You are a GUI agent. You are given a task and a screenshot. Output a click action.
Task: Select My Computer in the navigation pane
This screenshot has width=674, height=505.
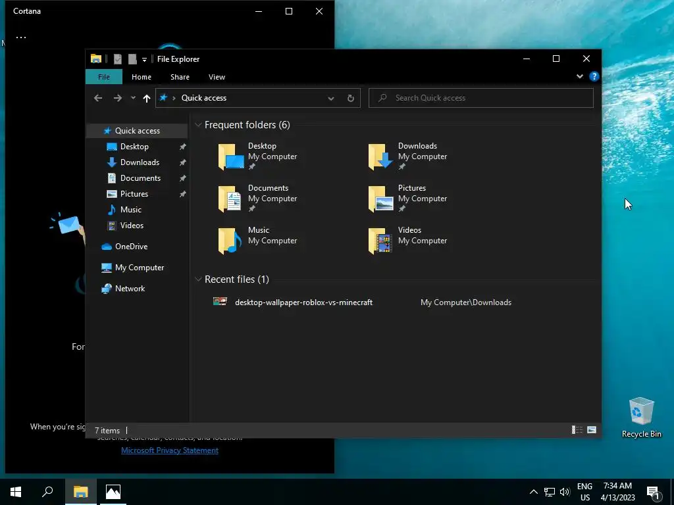click(140, 268)
